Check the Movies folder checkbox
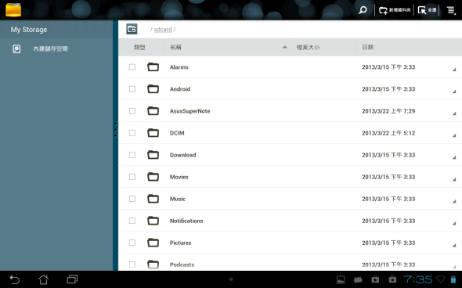Viewport: 462px width, 288px height. (x=132, y=177)
